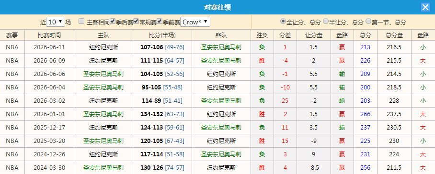Click home team 纽约尼克斯 in 2026-06-09 row
This screenshot has height=174, width=435.
tap(103, 61)
